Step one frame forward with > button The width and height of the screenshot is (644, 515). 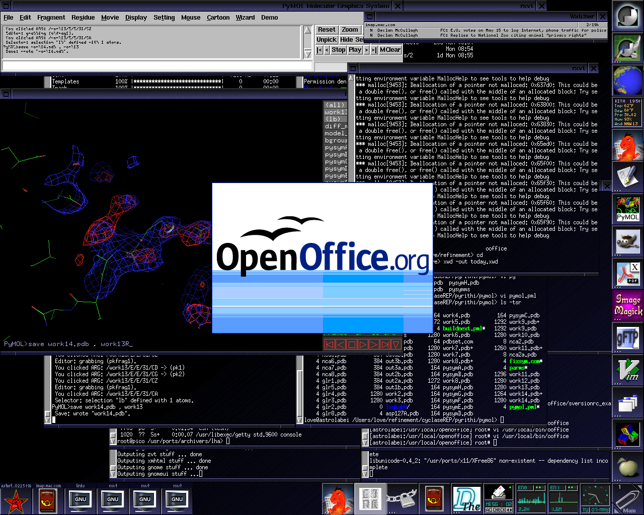pos(366,50)
